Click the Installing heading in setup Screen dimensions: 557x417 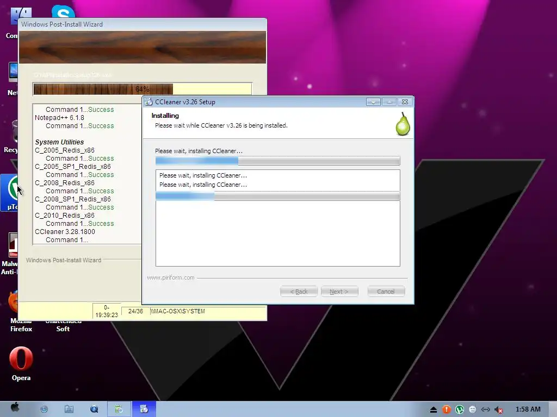tap(165, 116)
